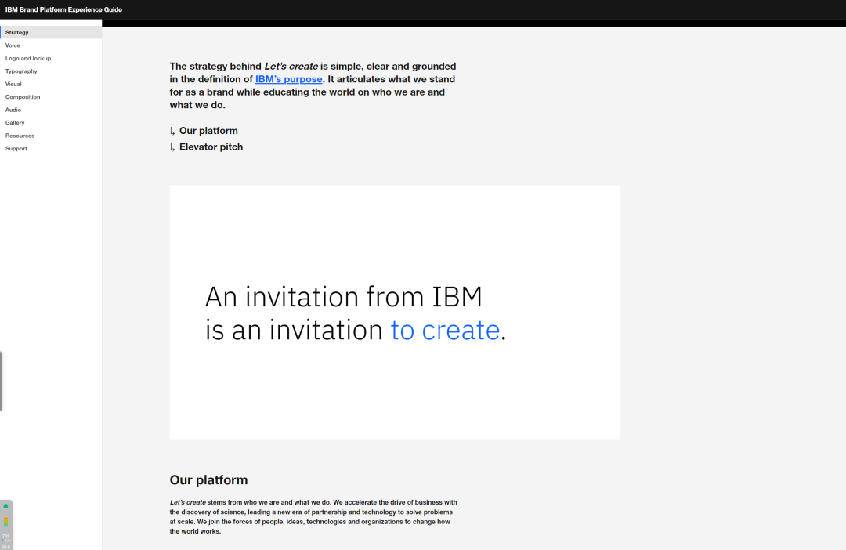Click the IBM Brand Platform Experience Guide title
The image size is (846, 550).
(63, 9)
